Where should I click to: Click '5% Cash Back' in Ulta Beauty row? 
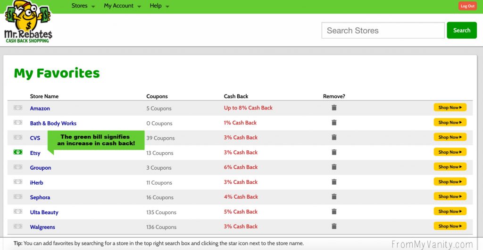pos(241,211)
